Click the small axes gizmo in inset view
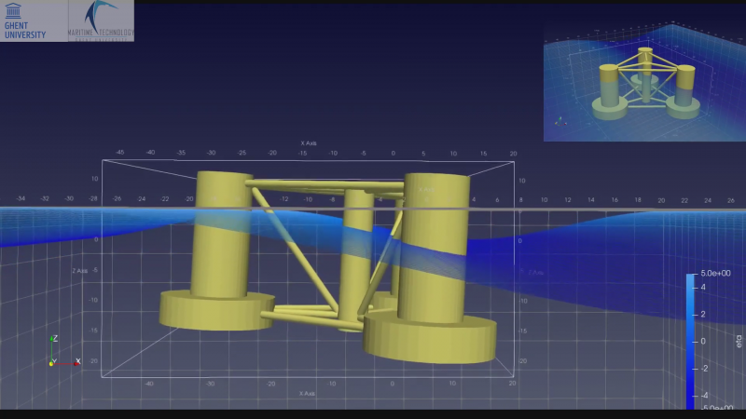The image size is (746, 419). tap(559, 120)
